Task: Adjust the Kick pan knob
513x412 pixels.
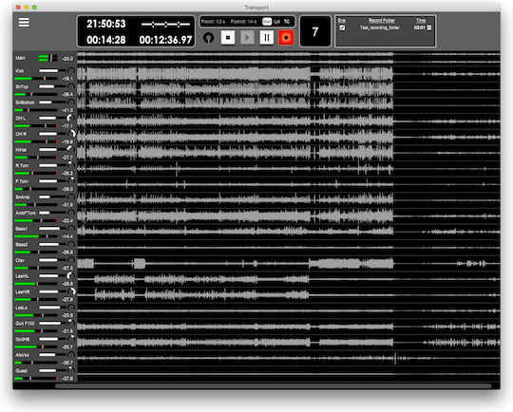Action: tap(70, 70)
